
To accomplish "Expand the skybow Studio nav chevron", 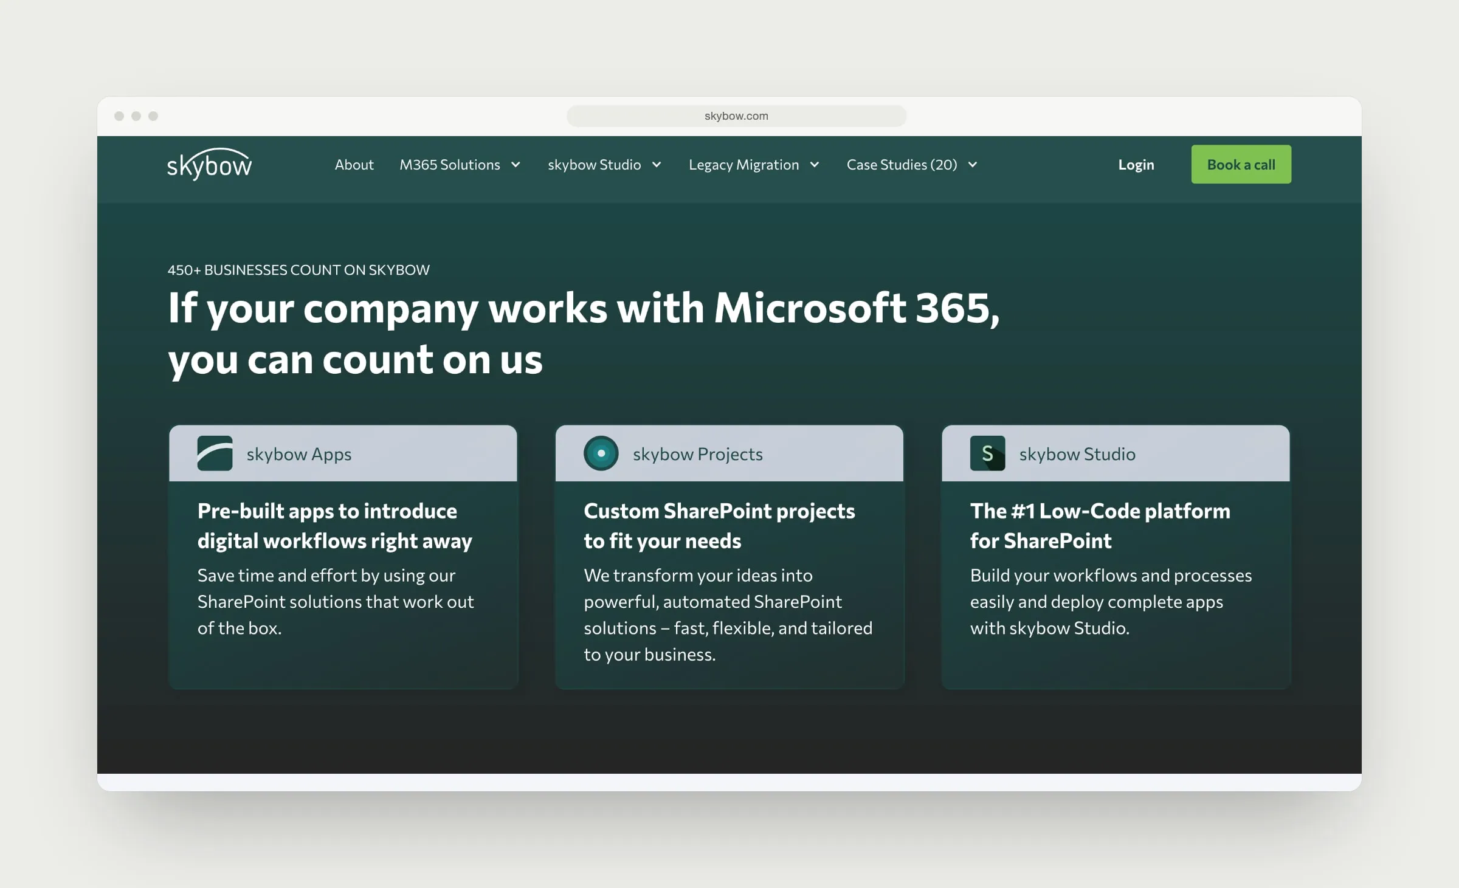I will coord(657,165).
